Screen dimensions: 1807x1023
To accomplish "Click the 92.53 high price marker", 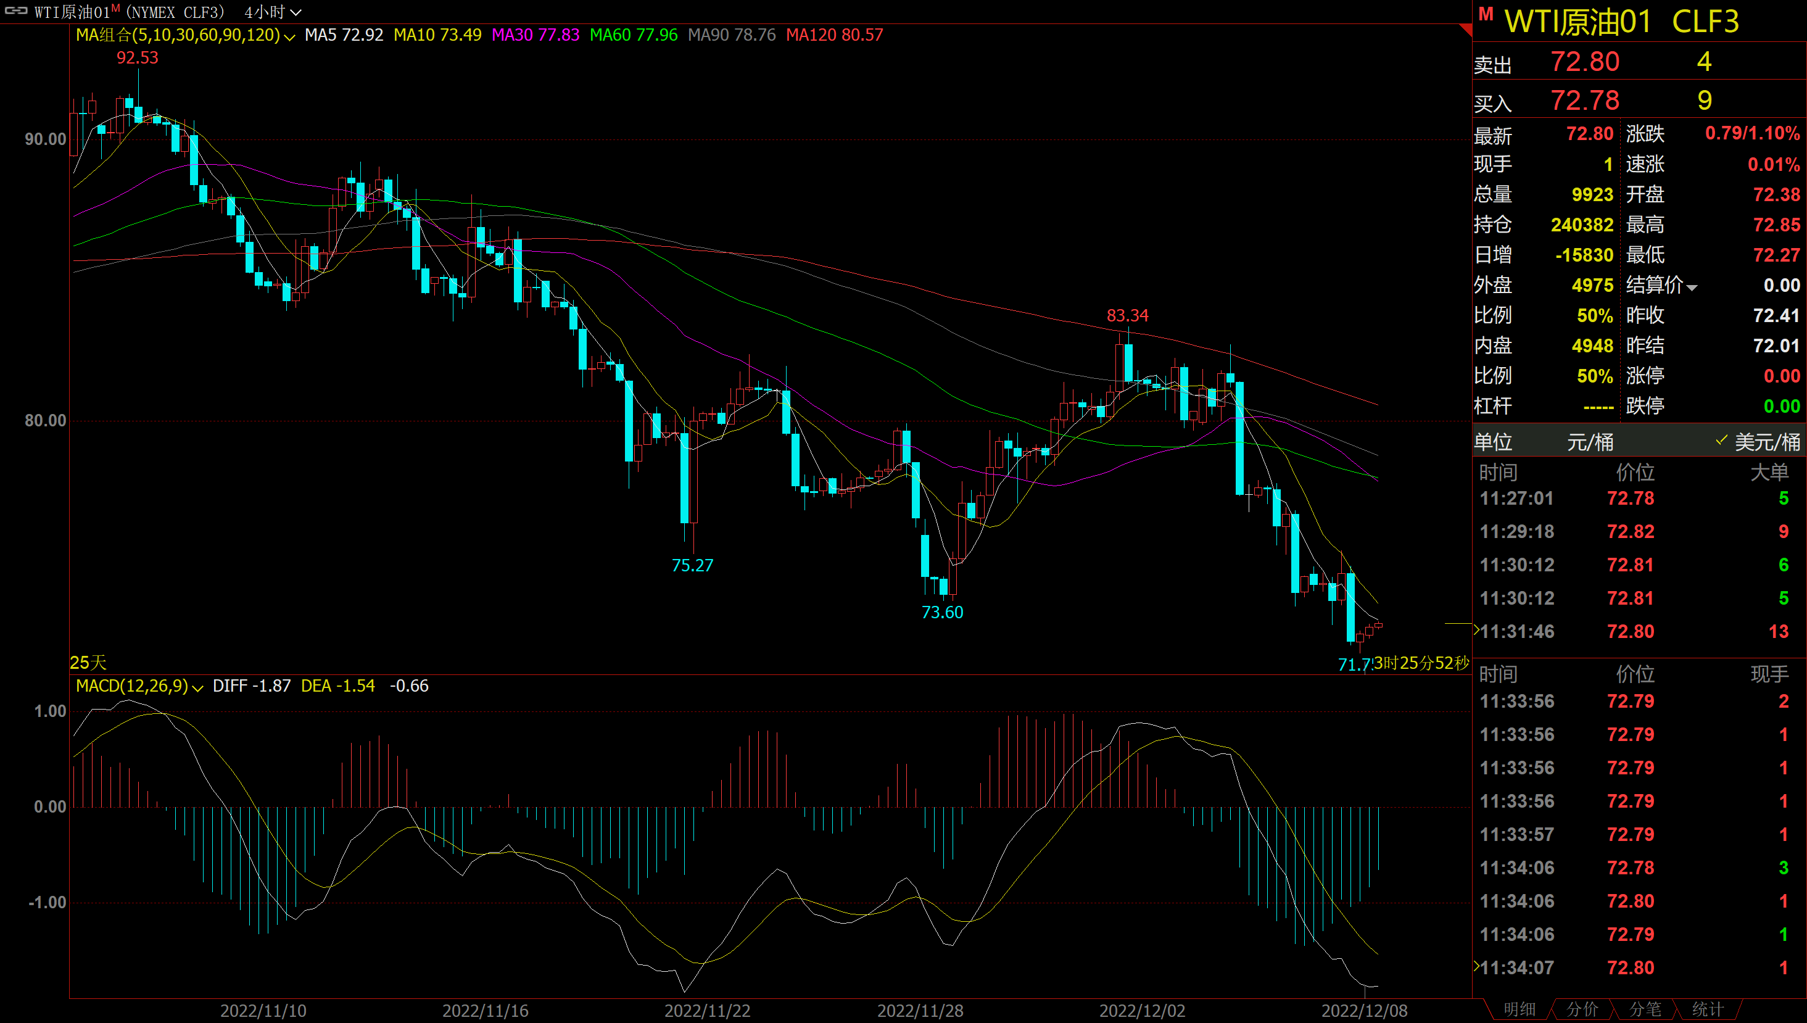I will point(138,57).
